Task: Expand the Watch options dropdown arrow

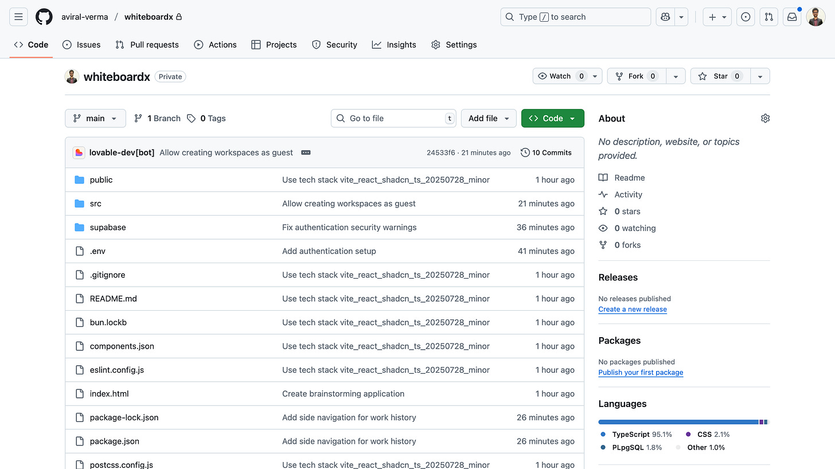Action: pos(595,76)
